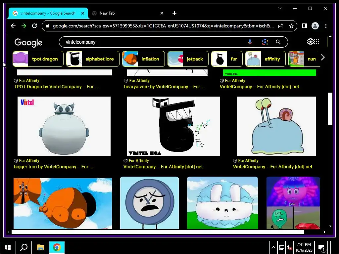The width and height of the screenshot is (339, 254).
Task: Open the Chrome profile avatar
Action: click(315, 26)
